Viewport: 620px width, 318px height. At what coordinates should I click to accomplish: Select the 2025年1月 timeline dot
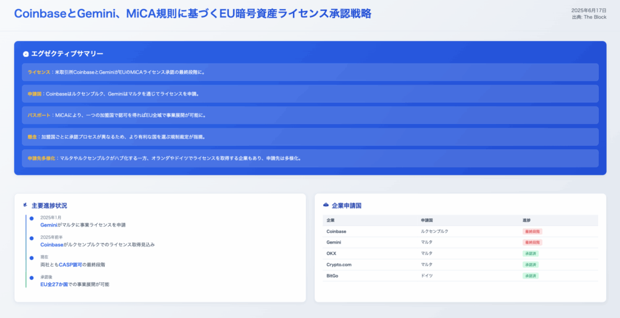(x=31, y=218)
